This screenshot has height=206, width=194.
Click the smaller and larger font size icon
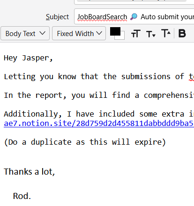point(136,34)
